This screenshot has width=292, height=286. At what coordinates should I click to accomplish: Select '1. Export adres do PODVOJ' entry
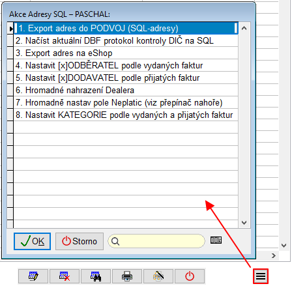tap(126, 28)
